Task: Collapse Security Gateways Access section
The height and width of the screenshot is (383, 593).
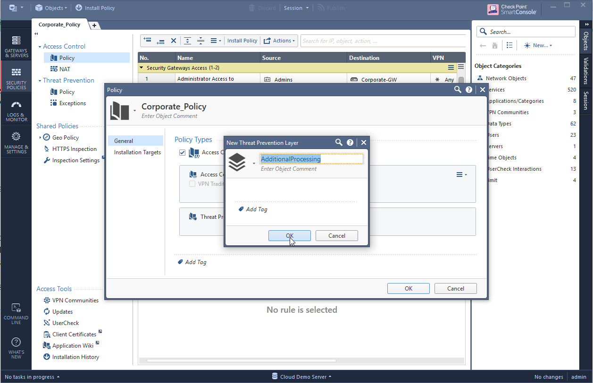Action: click(x=142, y=68)
